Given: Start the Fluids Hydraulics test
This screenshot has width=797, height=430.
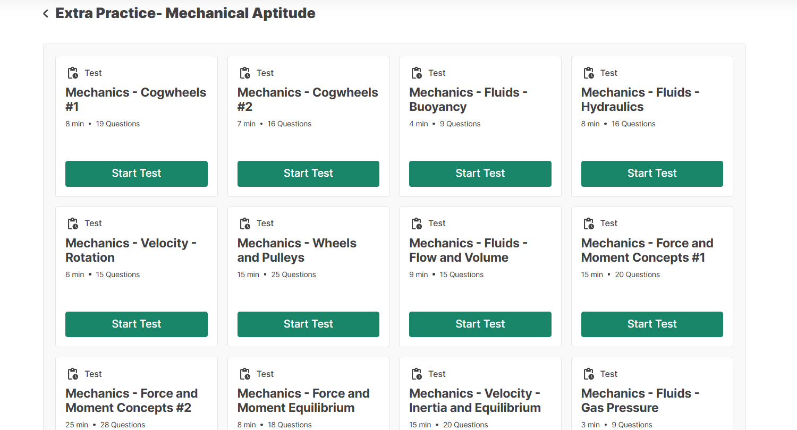Looking at the screenshot, I should coord(652,174).
